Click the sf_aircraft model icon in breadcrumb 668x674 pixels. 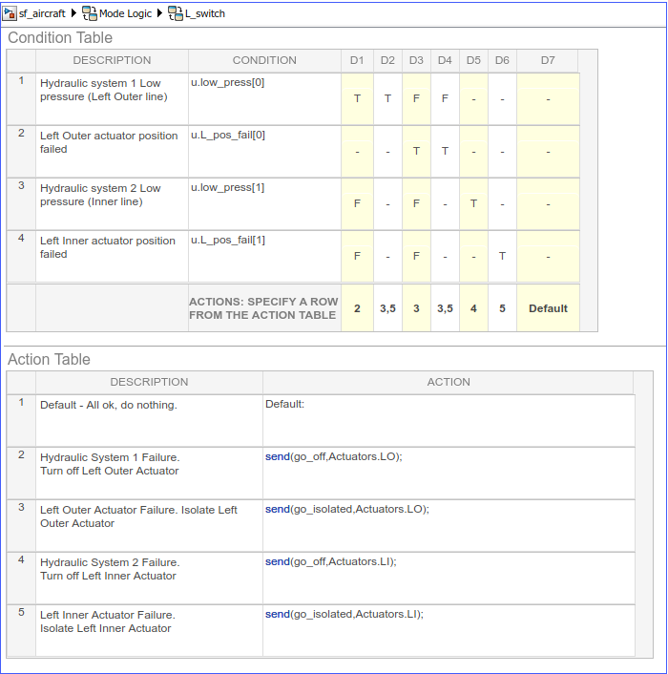coord(10,13)
